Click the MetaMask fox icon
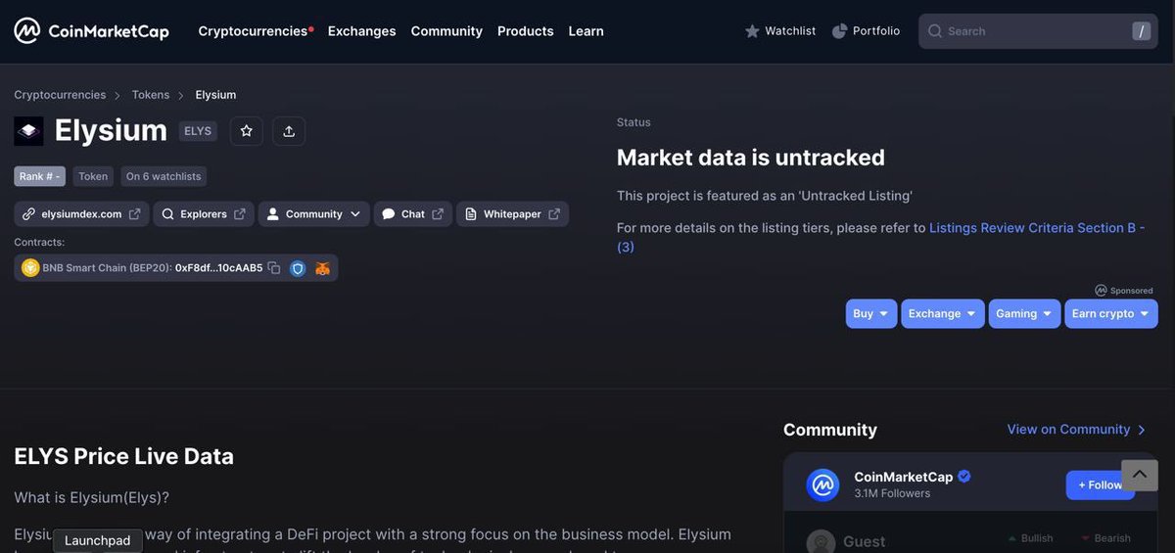This screenshot has height=553, width=1175. [x=322, y=268]
